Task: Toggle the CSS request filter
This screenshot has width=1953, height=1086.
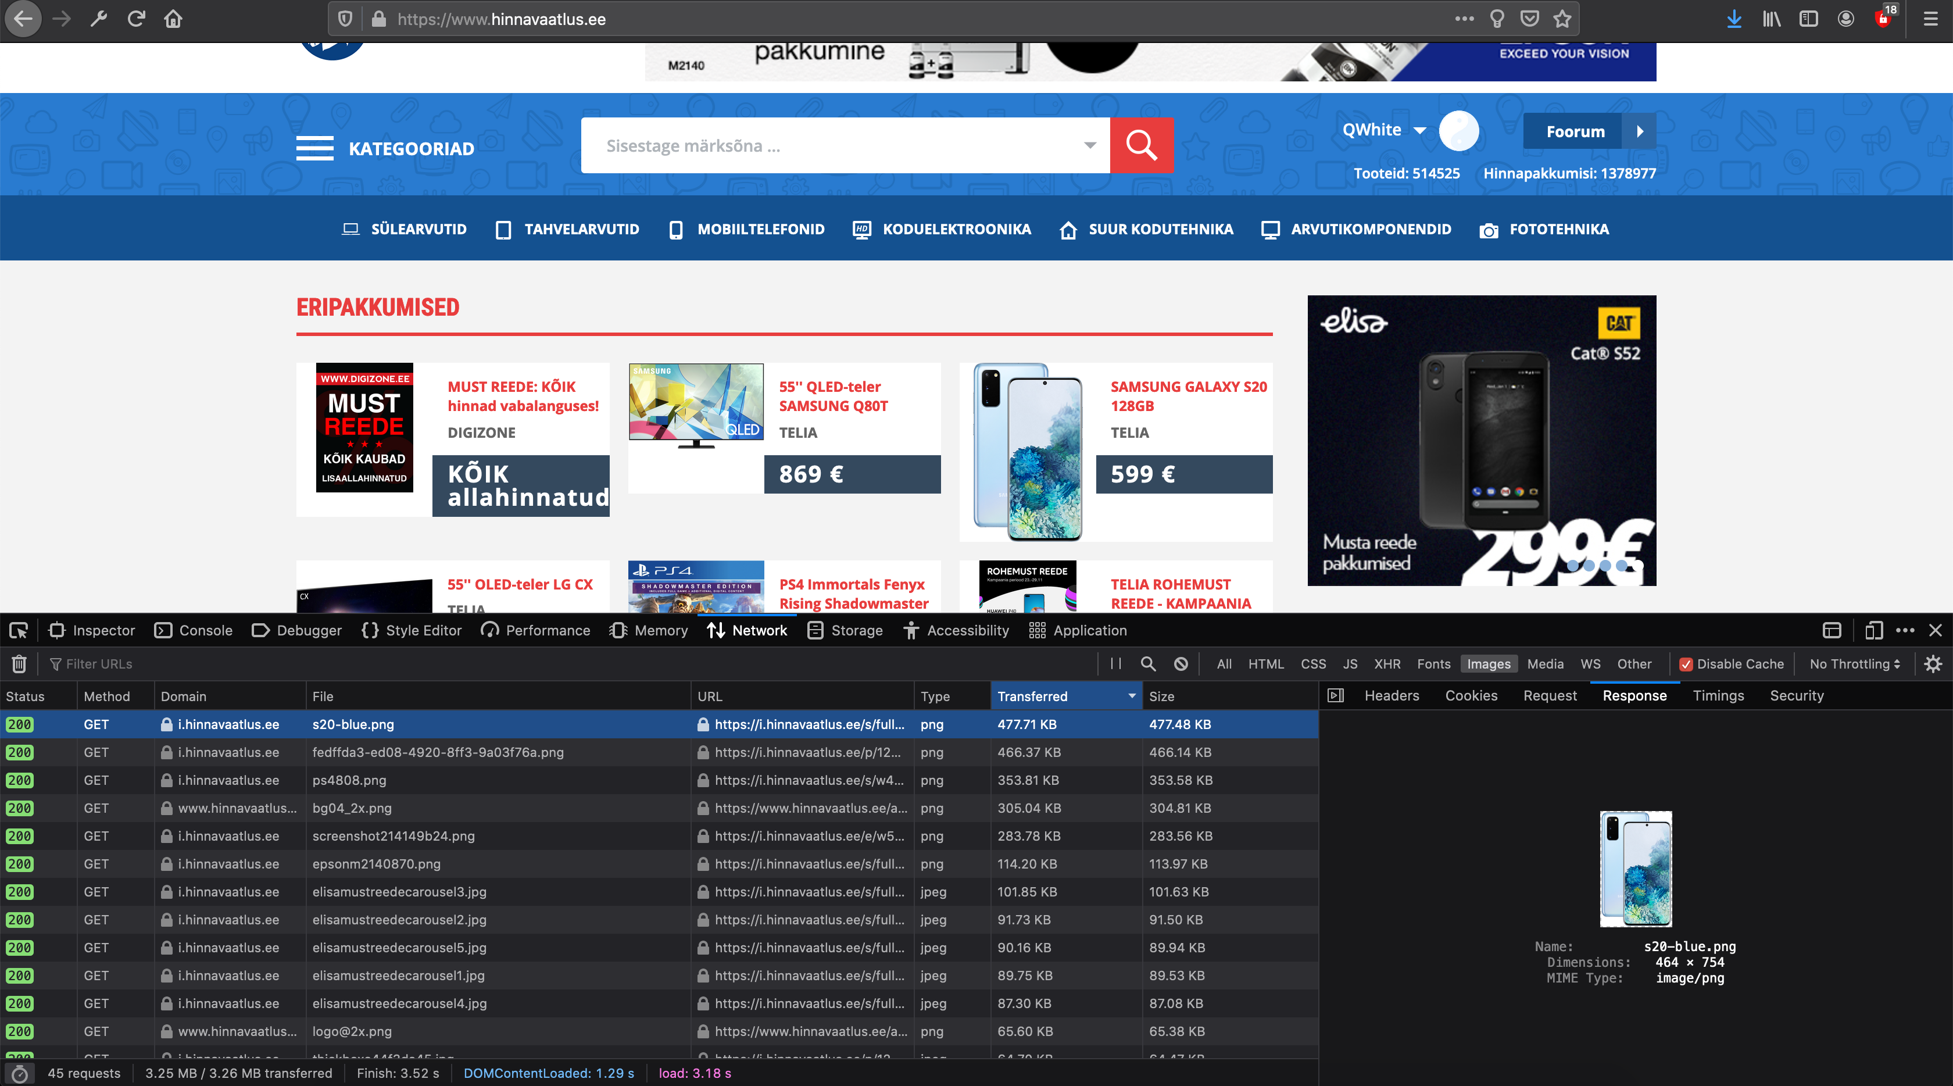Action: tap(1313, 663)
